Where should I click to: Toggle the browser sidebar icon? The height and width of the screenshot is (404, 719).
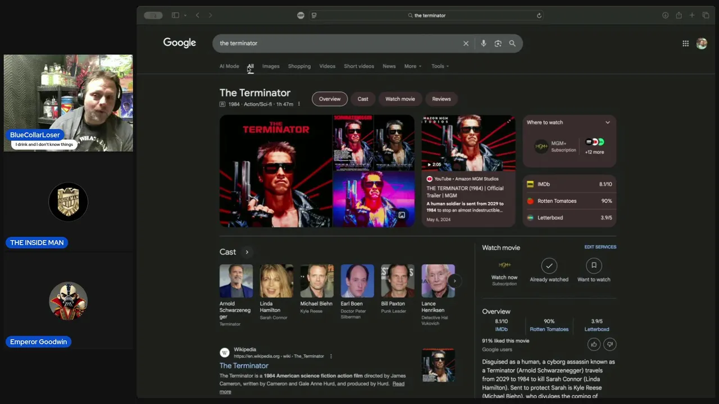coord(175,15)
